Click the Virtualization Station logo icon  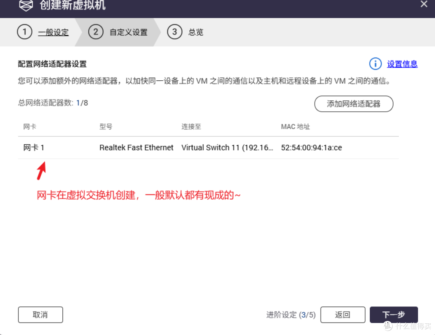pos(26,6)
